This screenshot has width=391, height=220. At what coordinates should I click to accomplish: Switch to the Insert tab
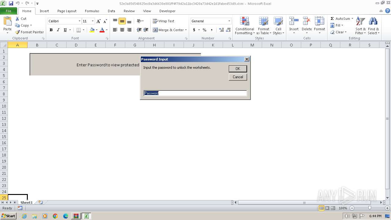click(x=44, y=11)
